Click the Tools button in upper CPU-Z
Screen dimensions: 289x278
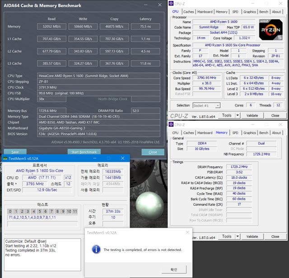pos(227,115)
